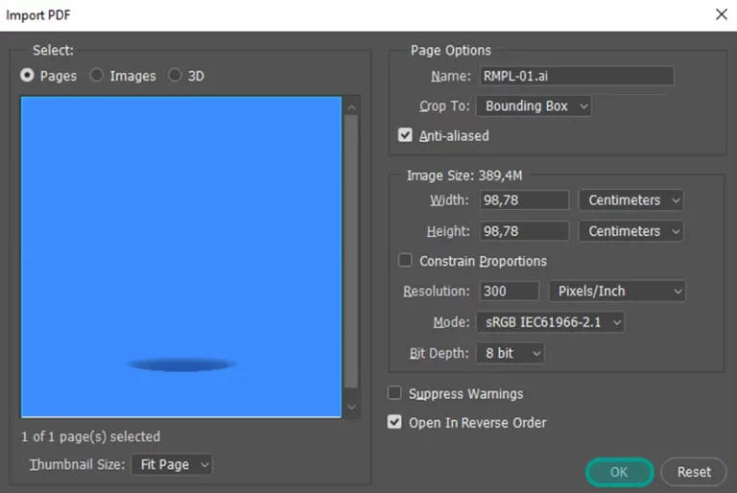The width and height of the screenshot is (737, 493).
Task: Open the Mode sRGB dropdown
Action: (x=551, y=322)
